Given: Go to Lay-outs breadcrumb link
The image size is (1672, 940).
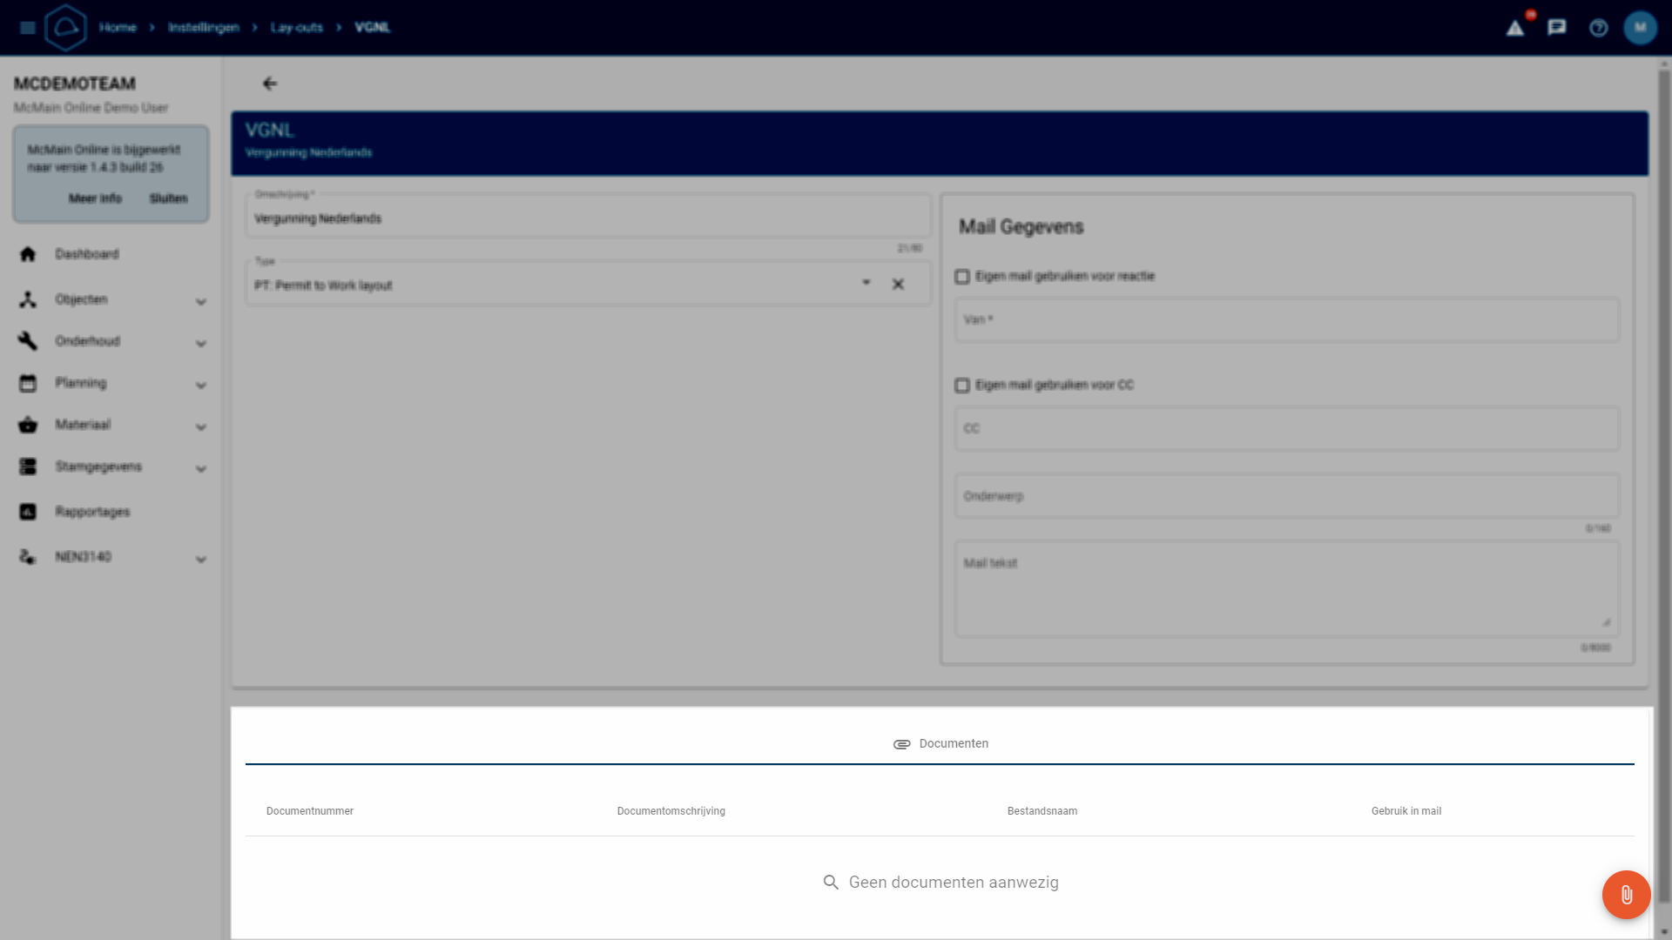Looking at the screenshot, I should click(296, 28).
